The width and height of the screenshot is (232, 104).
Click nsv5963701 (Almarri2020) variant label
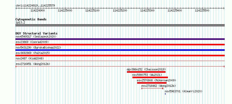(x=184, y=91)
